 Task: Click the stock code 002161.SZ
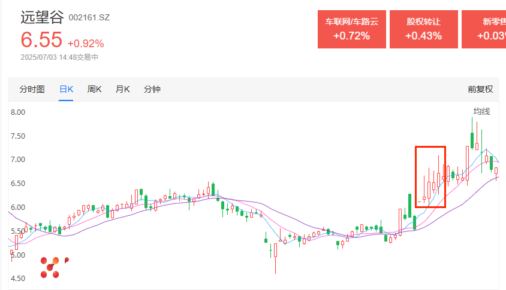point(89,19)
